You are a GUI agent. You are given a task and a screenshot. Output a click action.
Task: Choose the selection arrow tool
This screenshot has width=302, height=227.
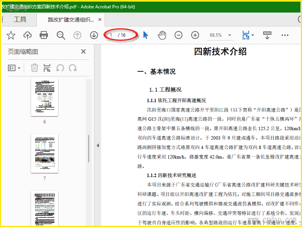[146, 35]
